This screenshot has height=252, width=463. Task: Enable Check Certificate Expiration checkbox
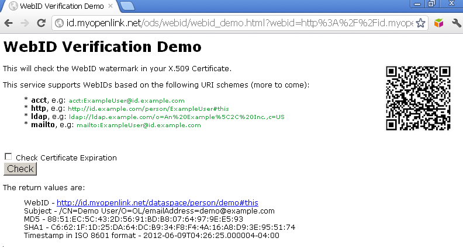click(8, 157)
